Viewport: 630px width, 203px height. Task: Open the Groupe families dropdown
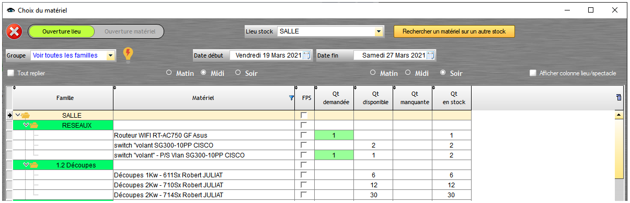pyautogui.click(x=110, y=55)
